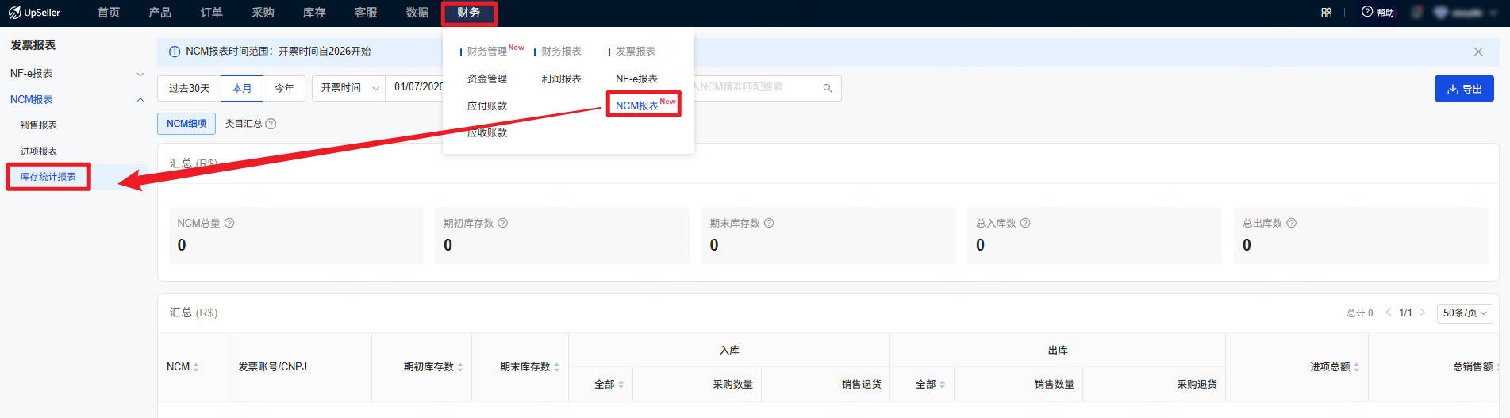Open 采购 menu in top navigation
The height and width of the screenshot is (418, 1510).
pos(263,13)
